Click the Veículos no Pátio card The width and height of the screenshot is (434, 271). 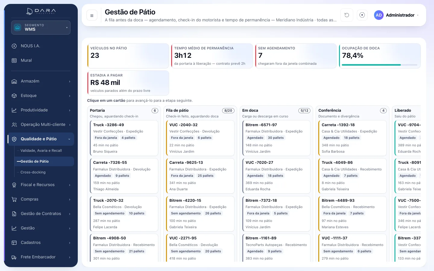click(x=128, y=56)
